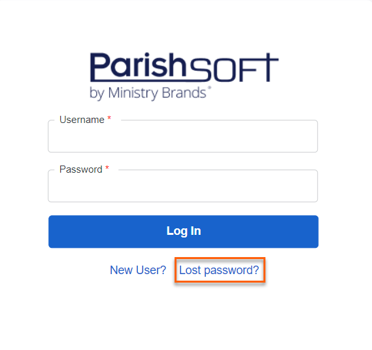Place cursor in the required Username box
Viewport: 372px width, 350px height.
click(x=182, y=136)
